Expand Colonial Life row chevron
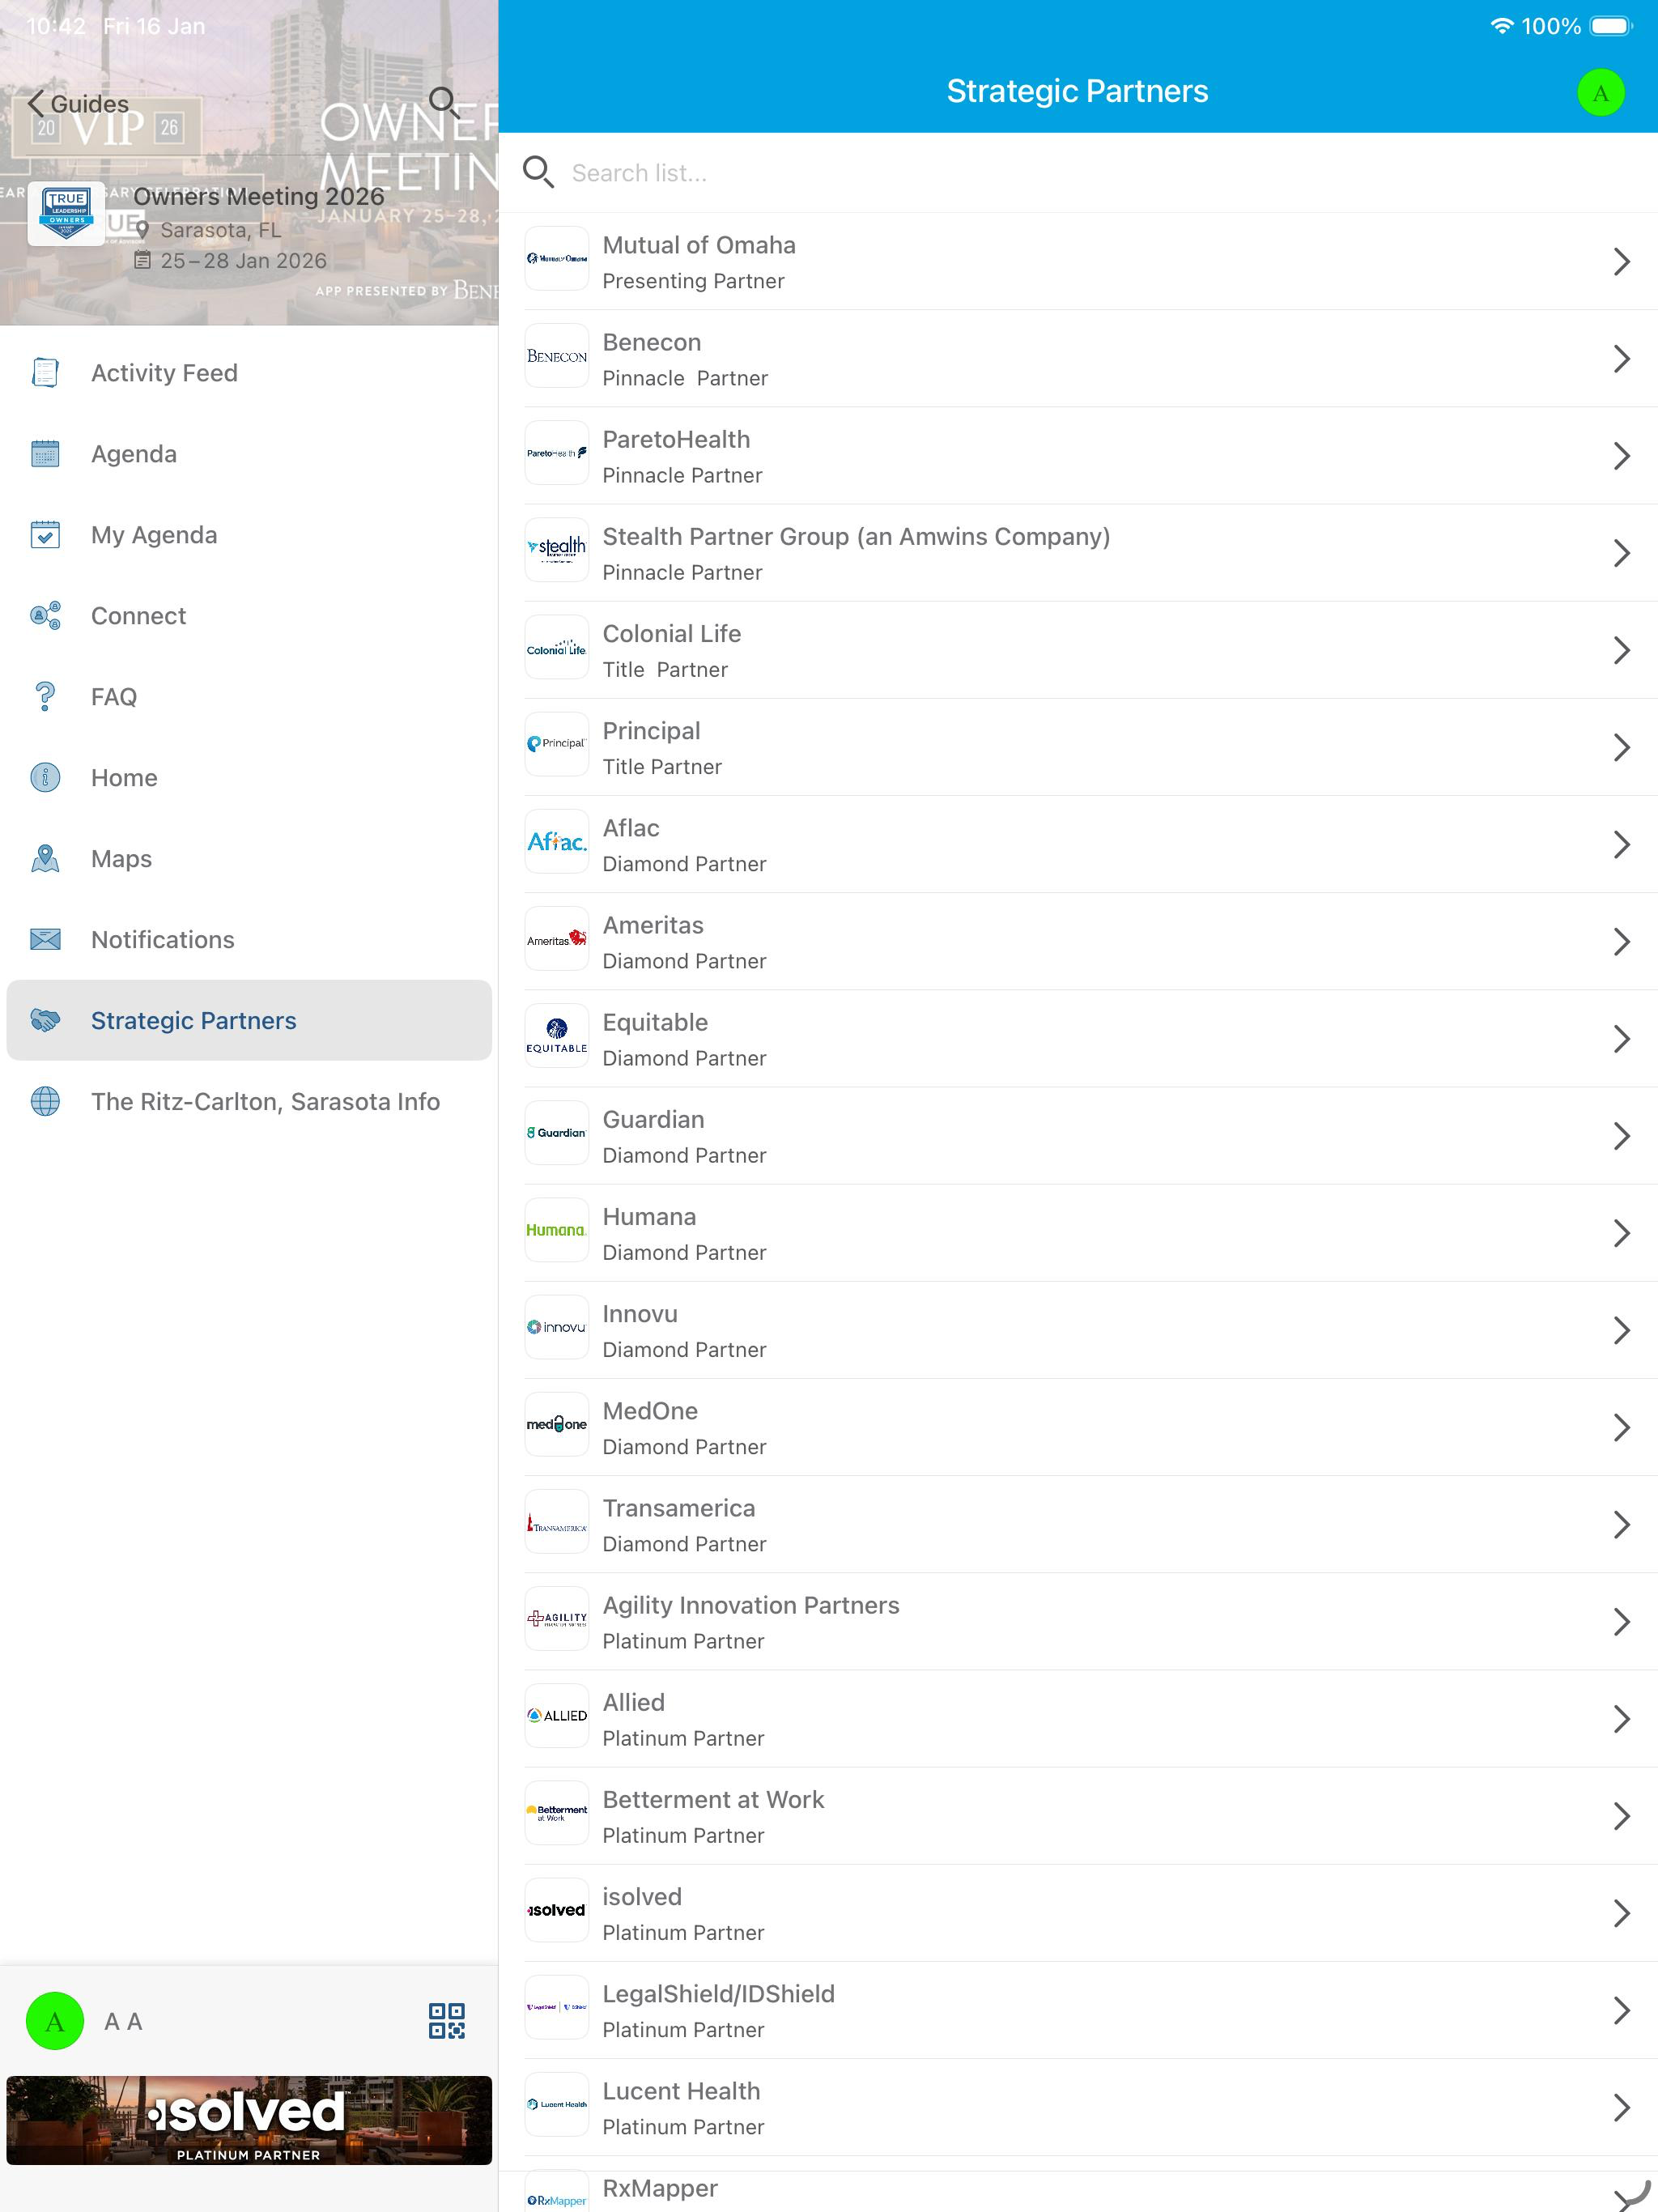Viewport: 1658px width, 2212px height. tap(1622, 651)
